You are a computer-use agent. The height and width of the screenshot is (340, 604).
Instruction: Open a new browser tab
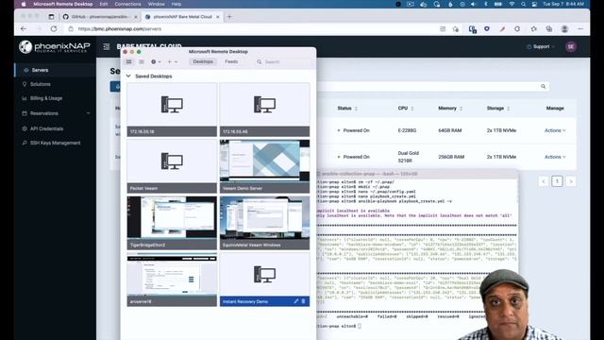[x=229, y=17]
